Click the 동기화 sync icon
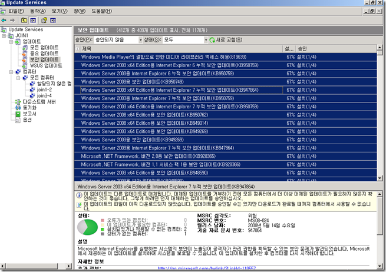Viewport: 386px width, 272px height. coord(18,108)
